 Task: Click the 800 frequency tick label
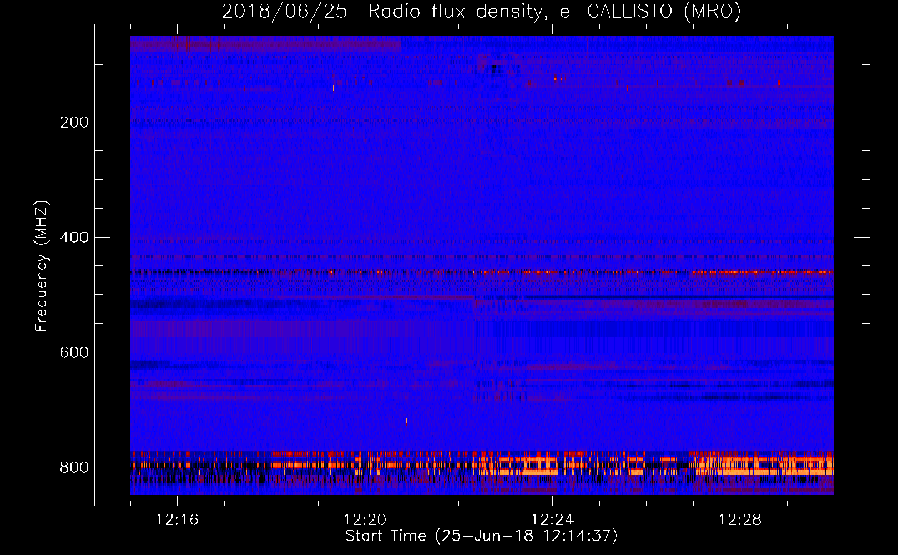[74, 467]
